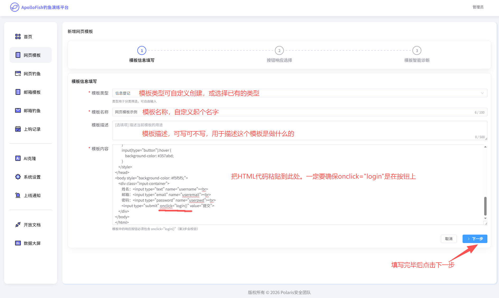Open the 网页模板 menu item

click(31, 55)
